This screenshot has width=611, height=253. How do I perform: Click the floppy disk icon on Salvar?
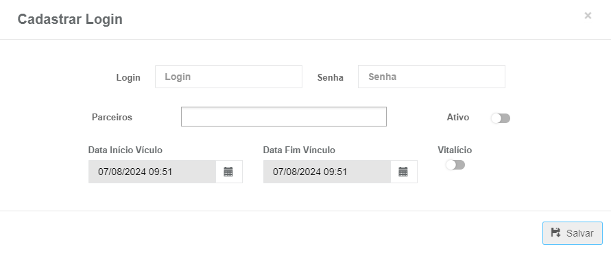(x=555, y=232)
